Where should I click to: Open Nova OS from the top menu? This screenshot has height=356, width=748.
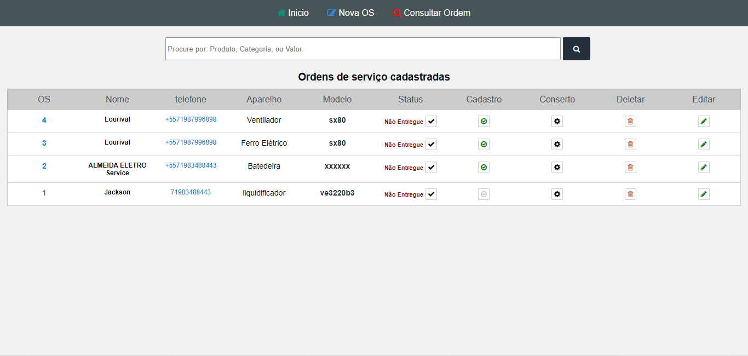tap(350, 13)
